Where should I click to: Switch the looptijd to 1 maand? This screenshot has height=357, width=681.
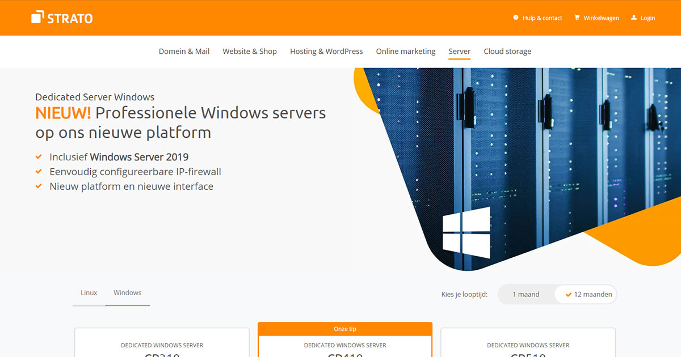click(x=526, y=294)
